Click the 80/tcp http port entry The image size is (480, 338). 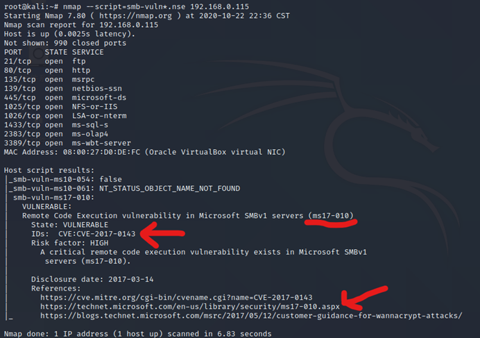47,71
